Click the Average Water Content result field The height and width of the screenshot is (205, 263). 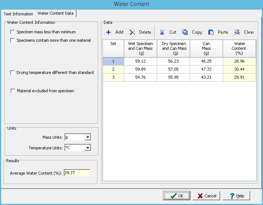click(77, 173)
